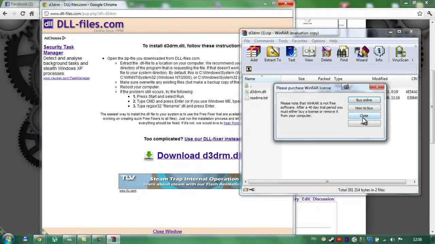Click uTorrent icon in the taskbar
Viewport: 435px width, 244px height.
click(55, 239)
